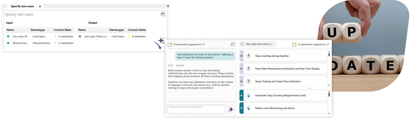Click the pin icon of Sleep Tracking and Sleep Phase Detection
The width and height of the screenshot is (419, 121).
coord(249,81)
